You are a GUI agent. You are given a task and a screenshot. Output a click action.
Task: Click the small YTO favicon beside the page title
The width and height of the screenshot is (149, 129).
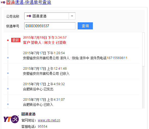[3, 2]
